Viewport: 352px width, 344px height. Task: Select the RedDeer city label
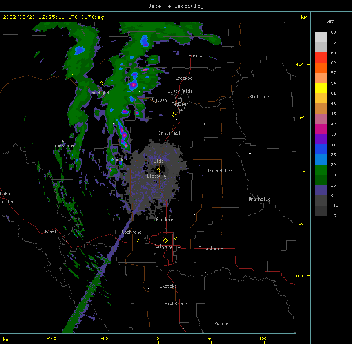click(x=180, y=104)
